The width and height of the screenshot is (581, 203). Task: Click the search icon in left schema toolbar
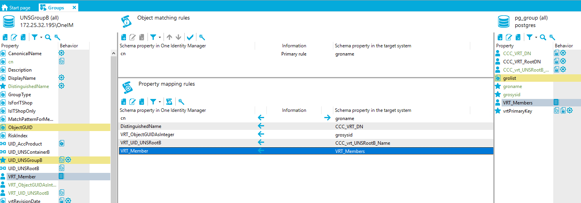click(48, 37)
